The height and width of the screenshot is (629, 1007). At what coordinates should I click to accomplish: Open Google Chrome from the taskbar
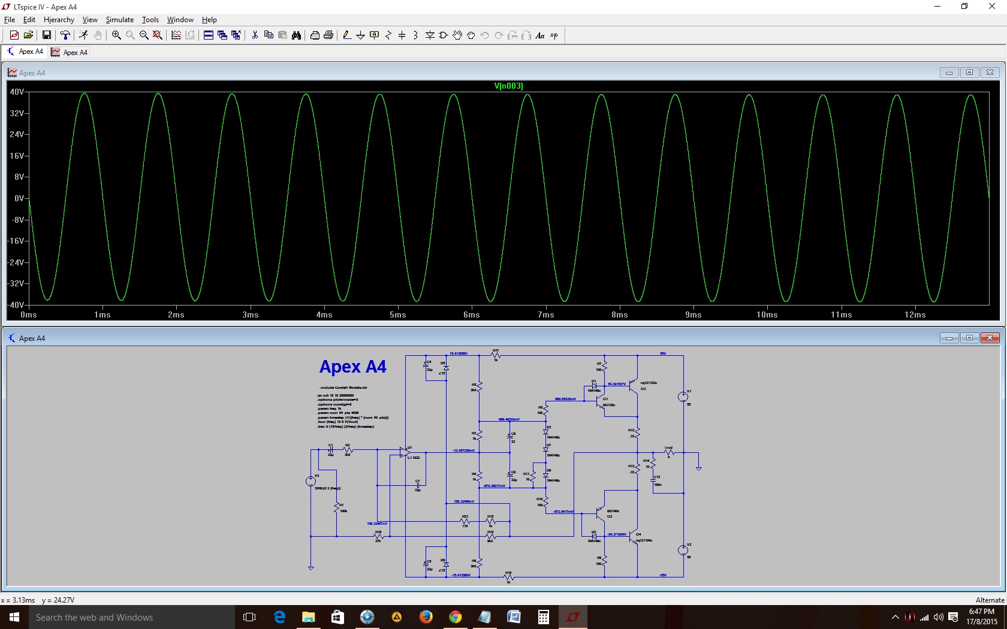[456, 617]
